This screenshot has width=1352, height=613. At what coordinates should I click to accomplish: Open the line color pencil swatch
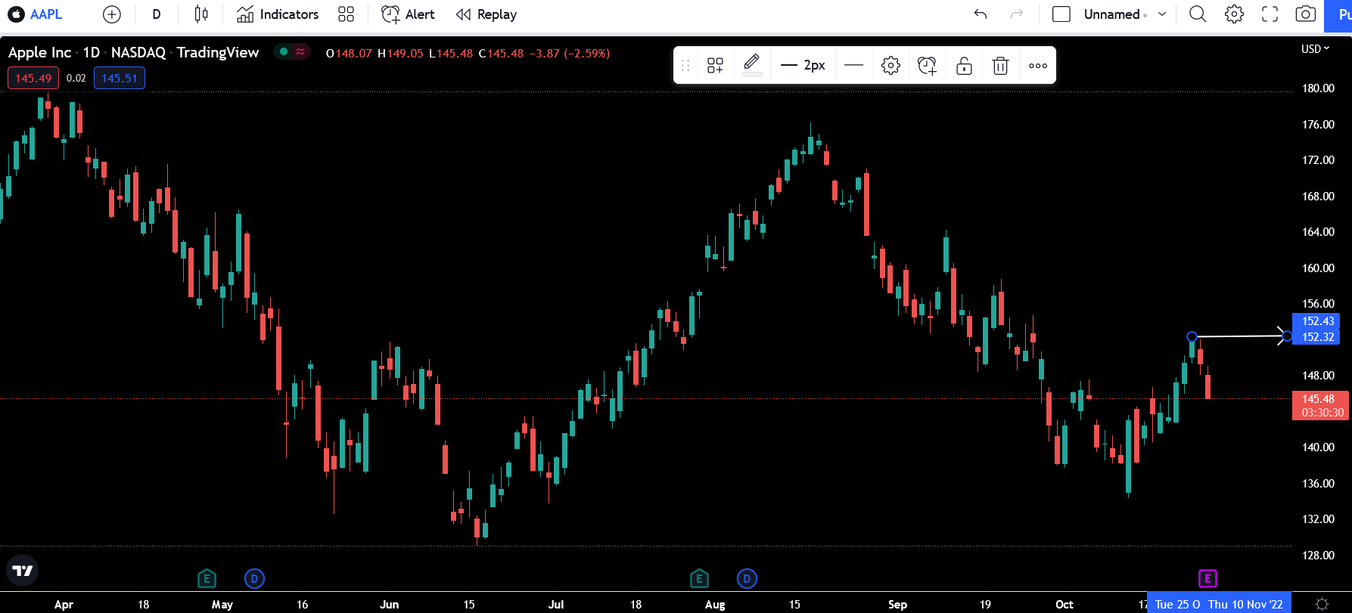(x=751, y=65)
